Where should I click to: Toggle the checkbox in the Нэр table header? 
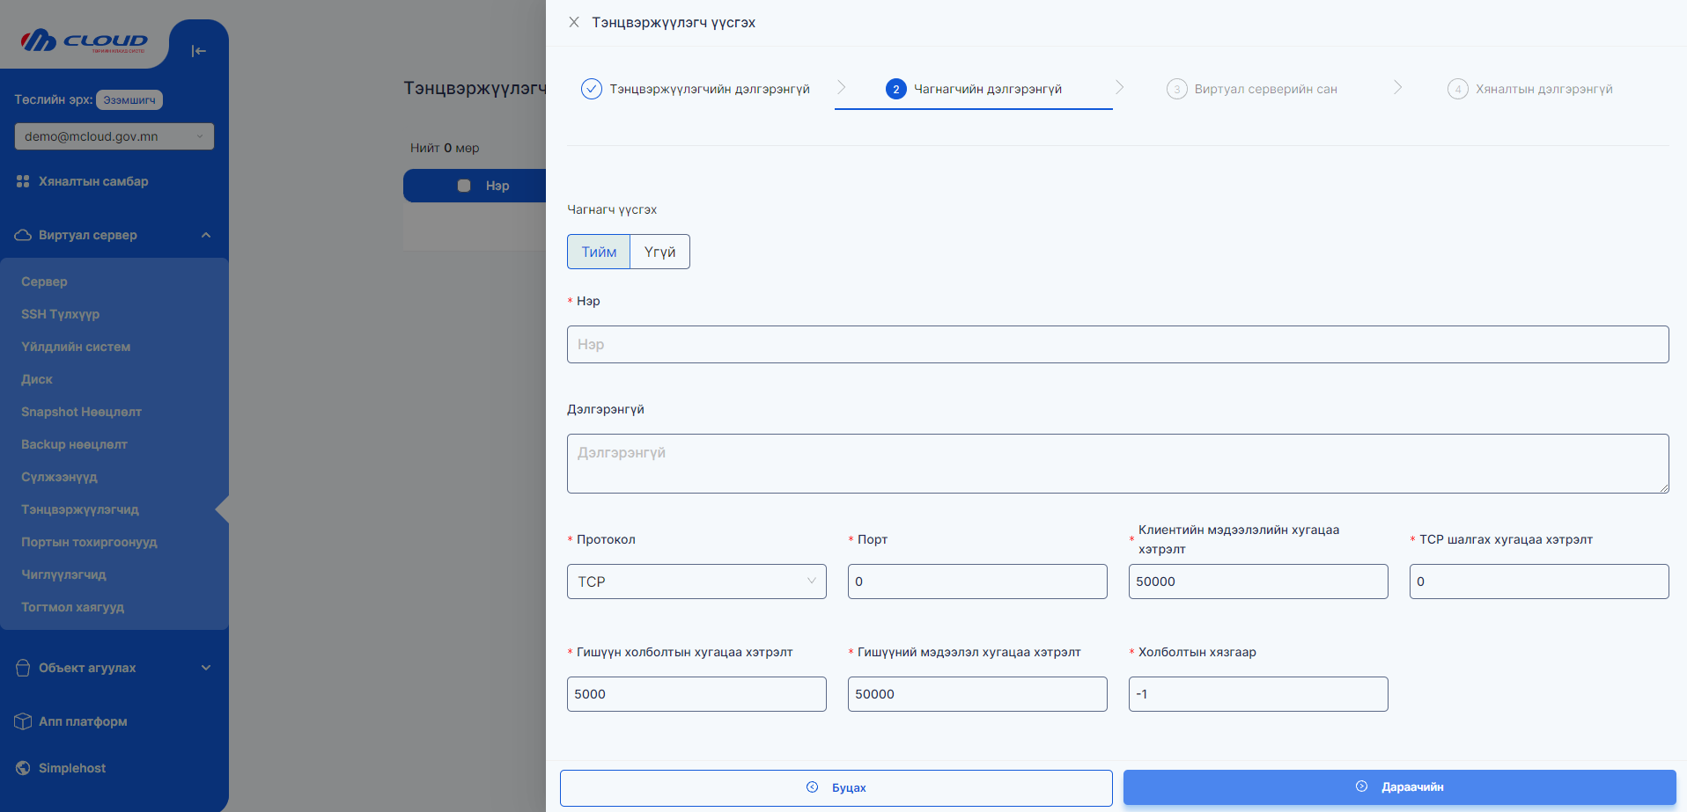464,186
